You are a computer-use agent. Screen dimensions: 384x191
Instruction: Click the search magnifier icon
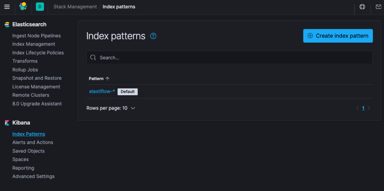93,57
